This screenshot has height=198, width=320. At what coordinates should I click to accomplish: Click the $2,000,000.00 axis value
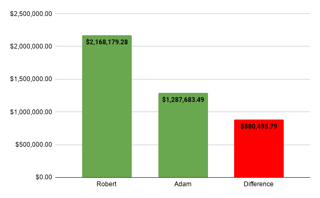pyautogui.click(x=31, y=46)
